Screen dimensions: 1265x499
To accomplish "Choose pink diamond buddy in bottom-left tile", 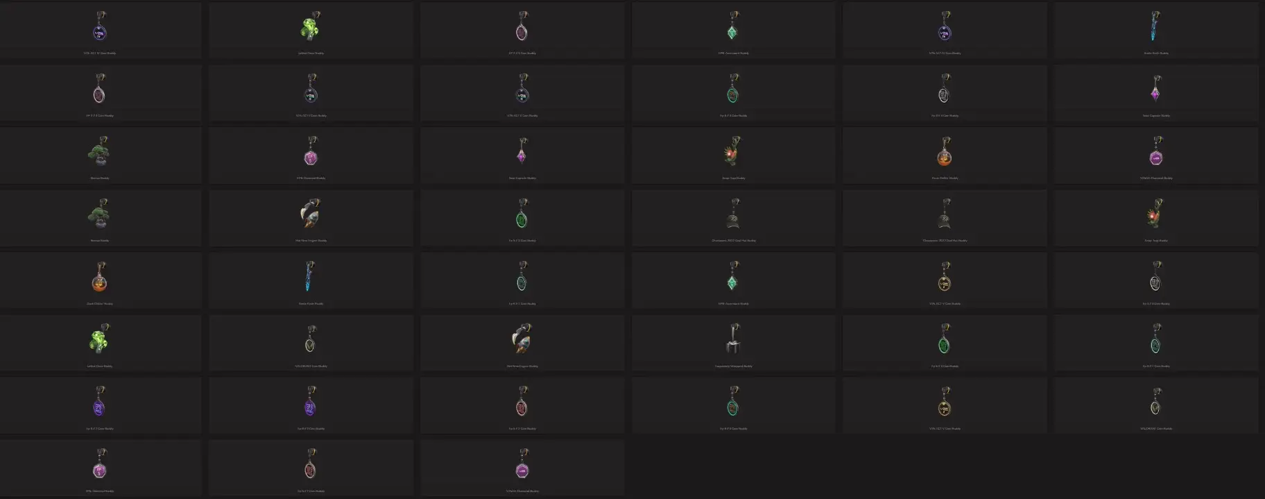I will [100, 466].
